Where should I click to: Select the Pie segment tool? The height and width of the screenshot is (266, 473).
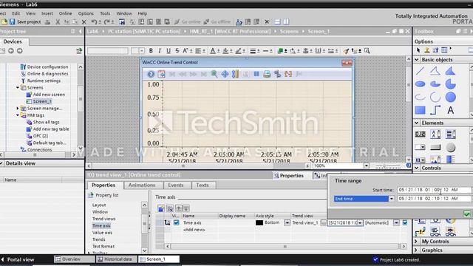[450, 84]
